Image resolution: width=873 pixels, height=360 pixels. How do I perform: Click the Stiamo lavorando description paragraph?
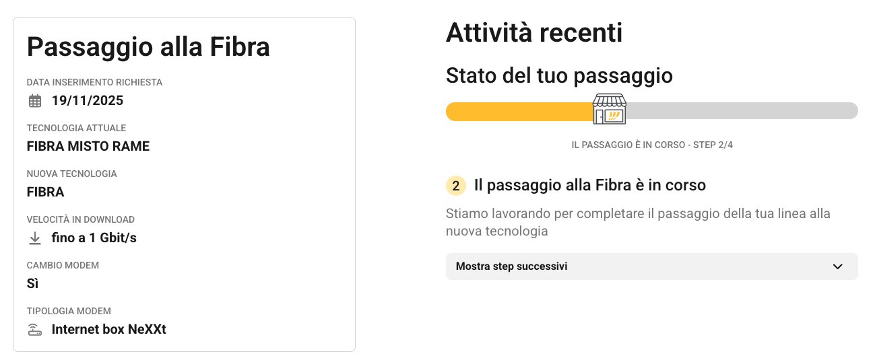click(638, 222)
